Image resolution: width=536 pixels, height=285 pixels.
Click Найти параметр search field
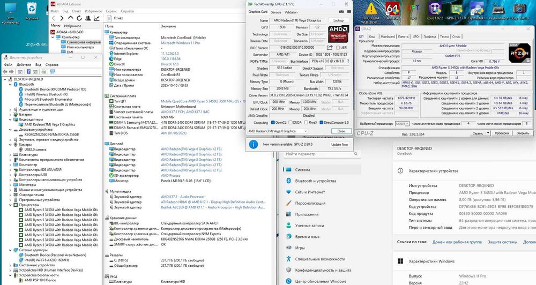[x=321, y=154]
